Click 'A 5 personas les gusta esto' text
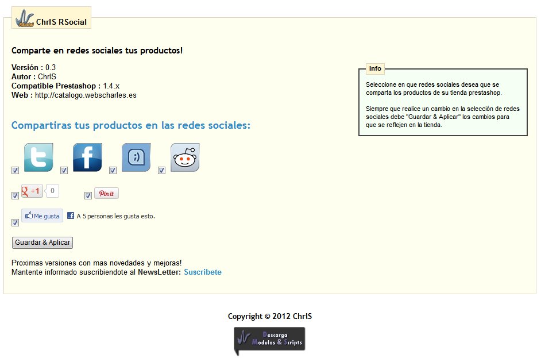 pyautogui.click(x=115, y=216)
